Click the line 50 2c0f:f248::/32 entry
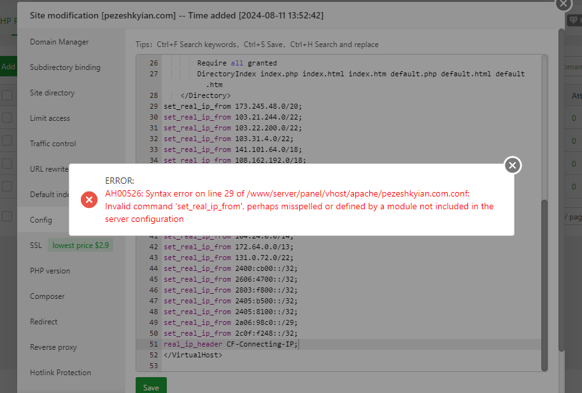 (x=231, y=333)
